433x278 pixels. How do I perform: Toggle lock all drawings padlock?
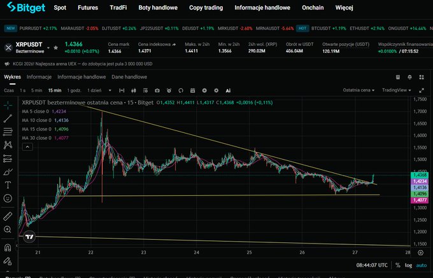[8, 261]
